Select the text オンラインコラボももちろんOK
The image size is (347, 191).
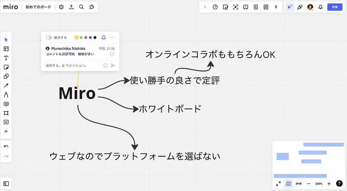pyautogui.click(x=210, y=55)
